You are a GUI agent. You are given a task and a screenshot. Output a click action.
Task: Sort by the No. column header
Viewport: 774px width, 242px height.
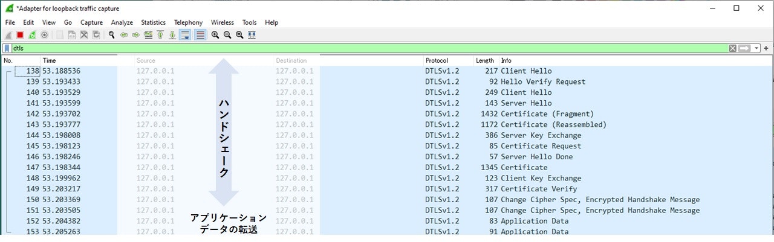pyautogui.click(x=21, y=60)
